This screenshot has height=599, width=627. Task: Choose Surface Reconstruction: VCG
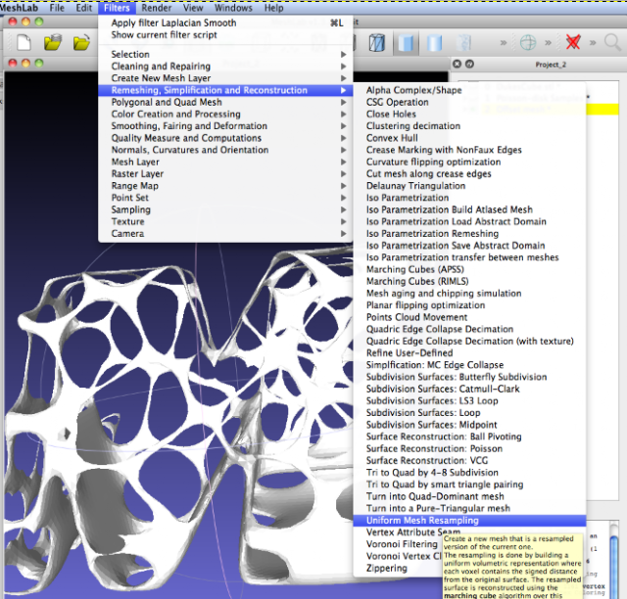pos(470,460)
